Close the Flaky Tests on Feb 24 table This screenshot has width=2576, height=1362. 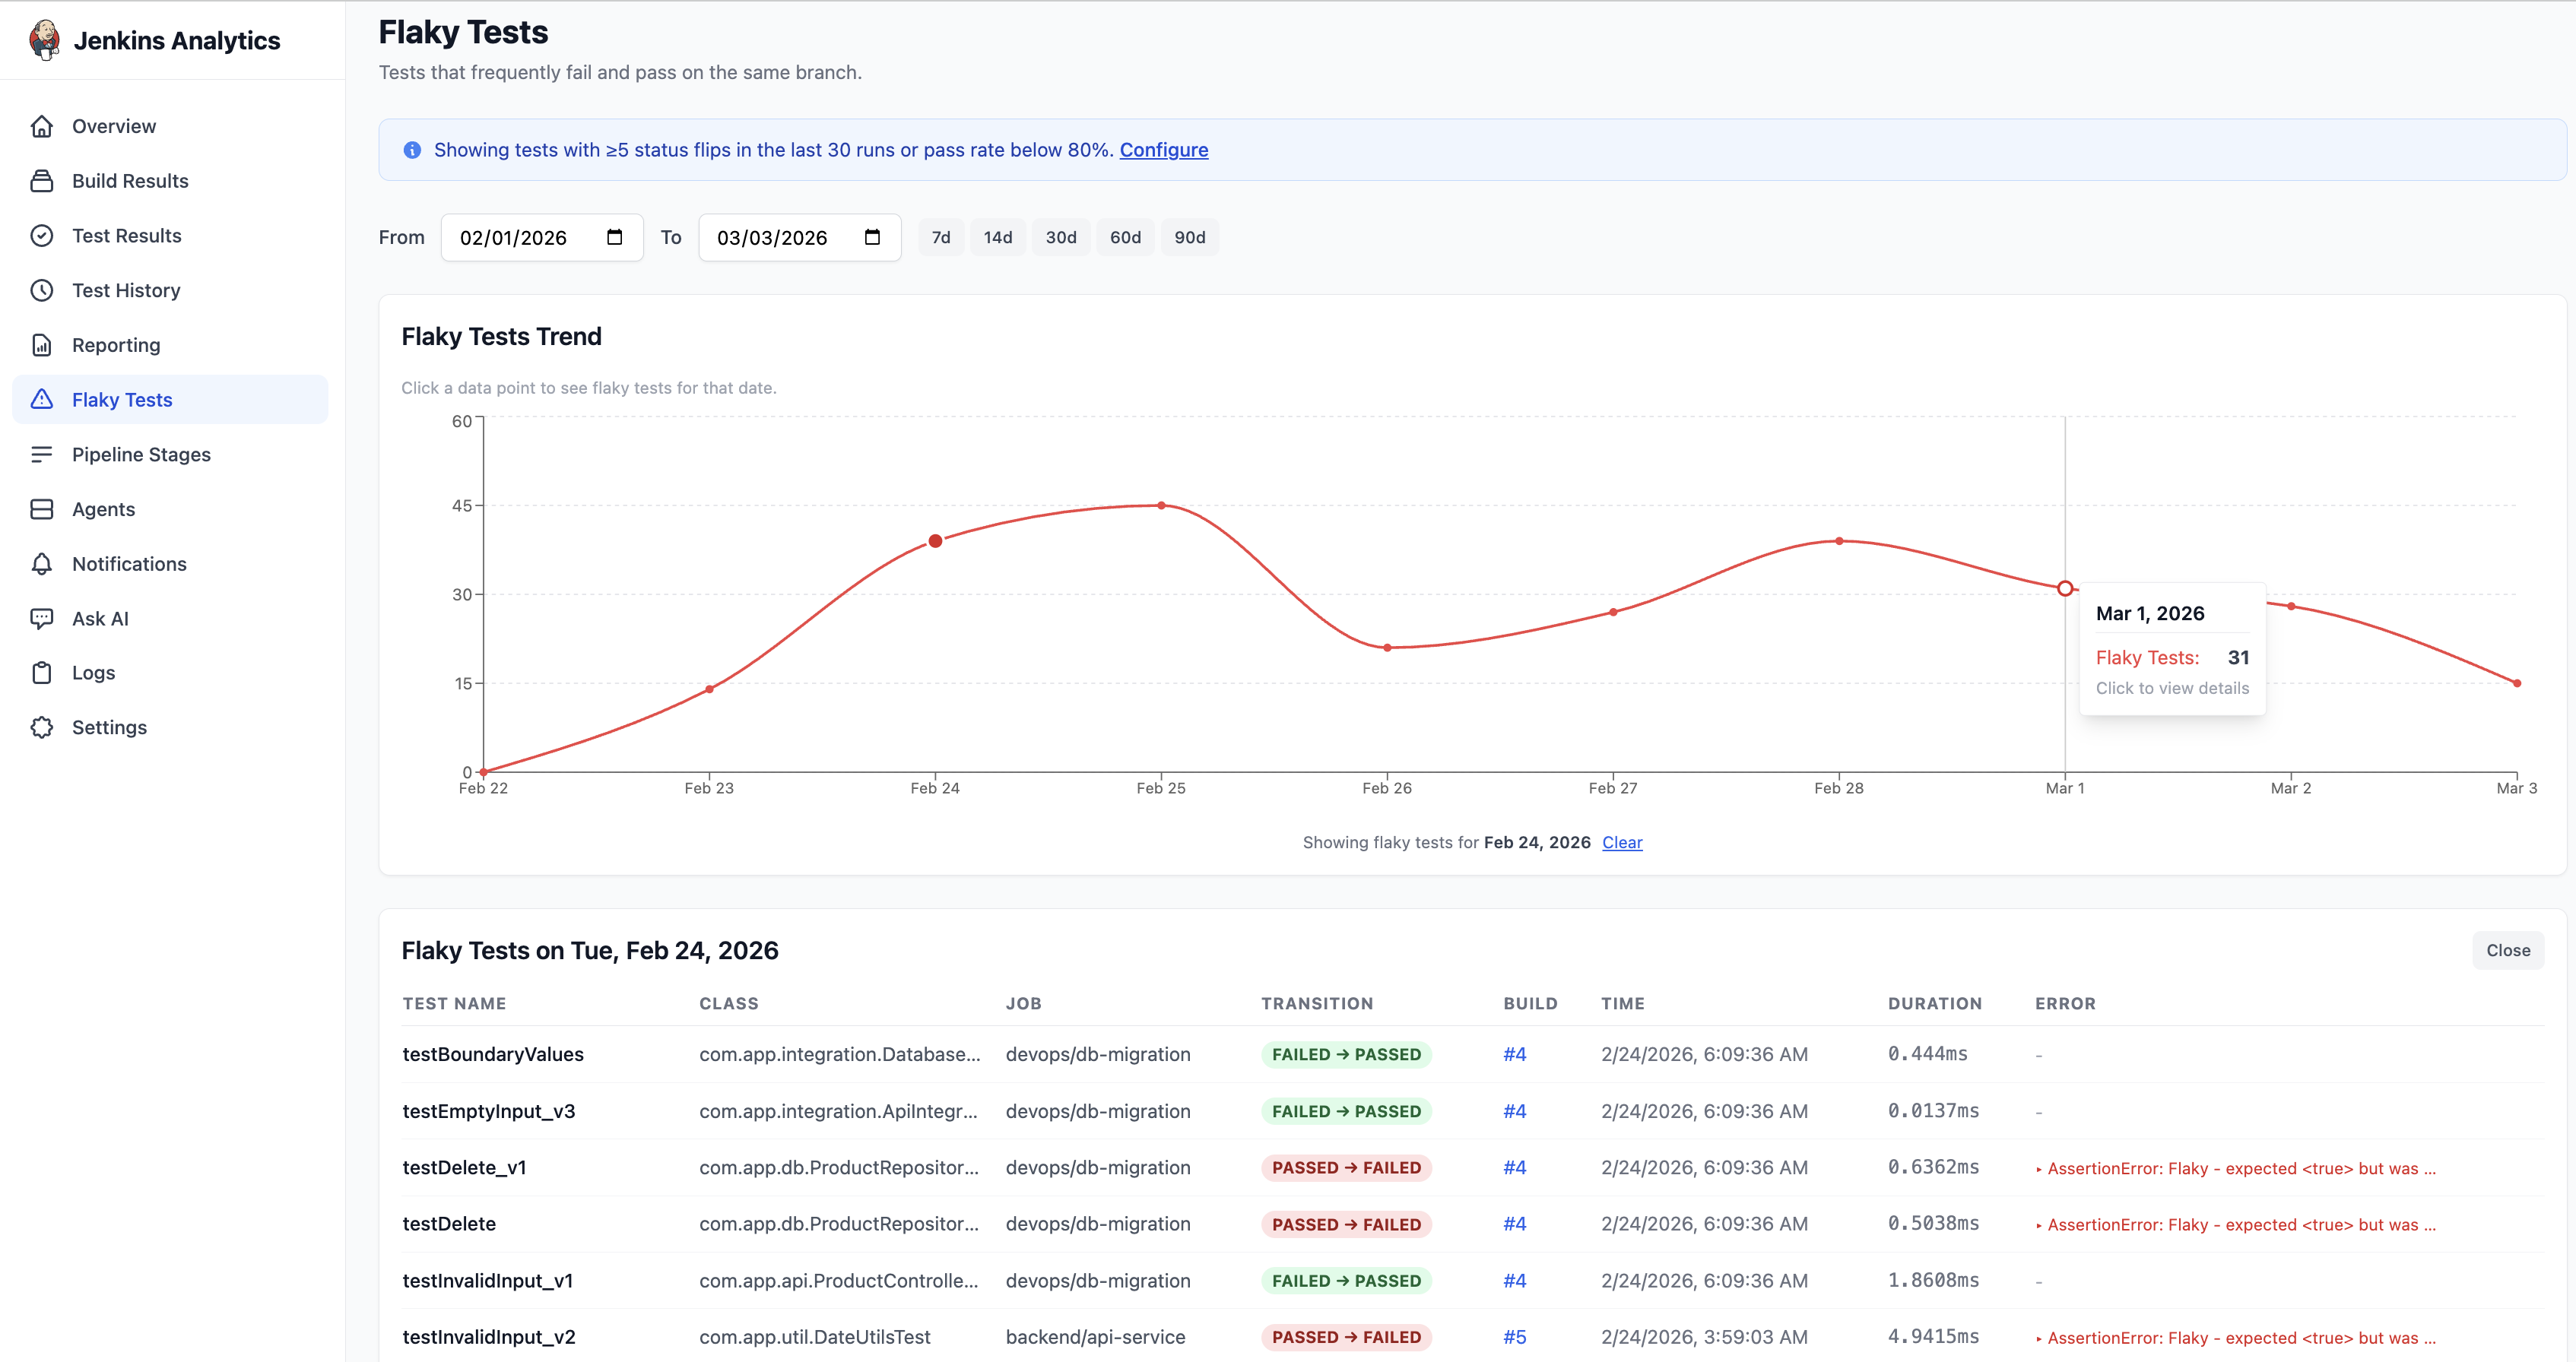pos(2507,950)
